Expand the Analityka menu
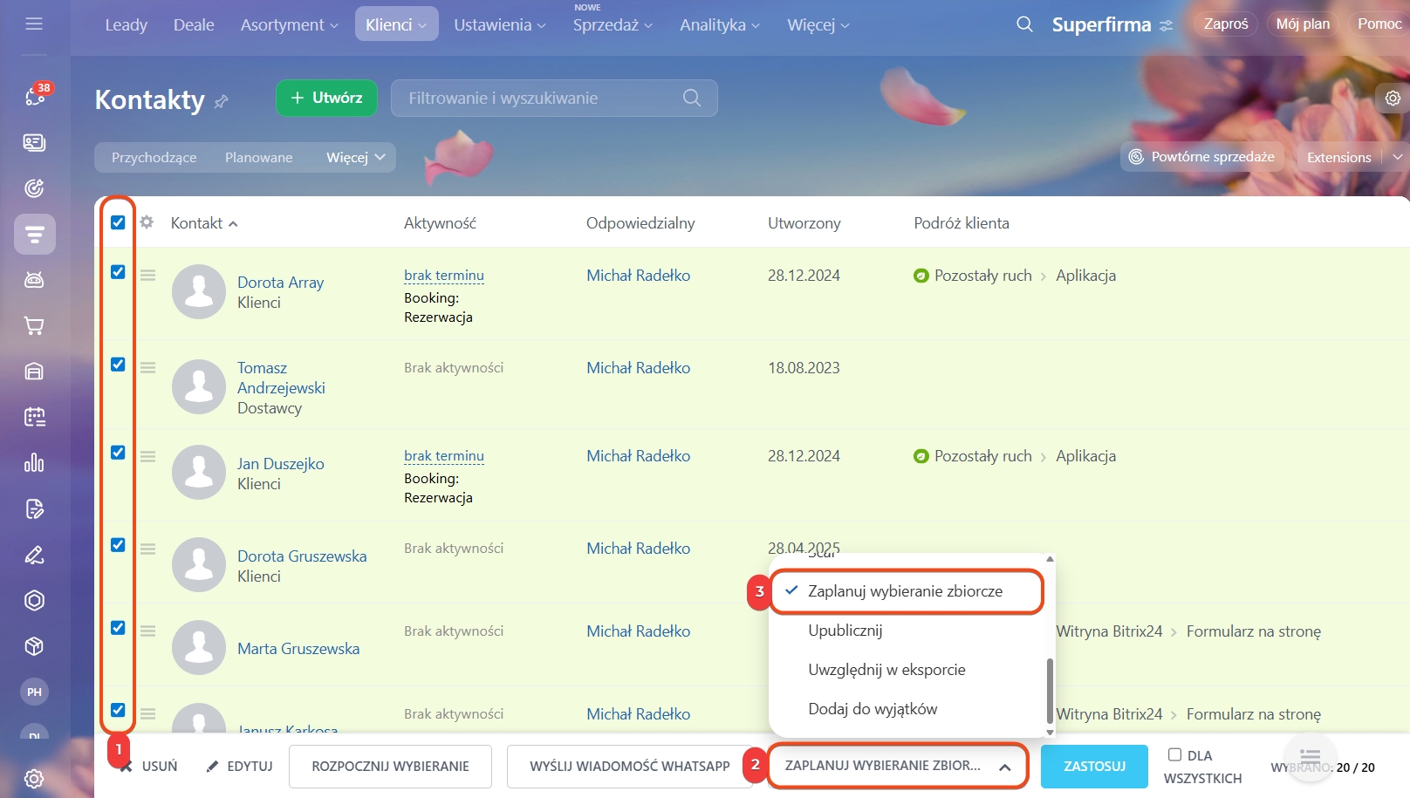The width and height of the screenshot is (1410, 798). point(720,24)
